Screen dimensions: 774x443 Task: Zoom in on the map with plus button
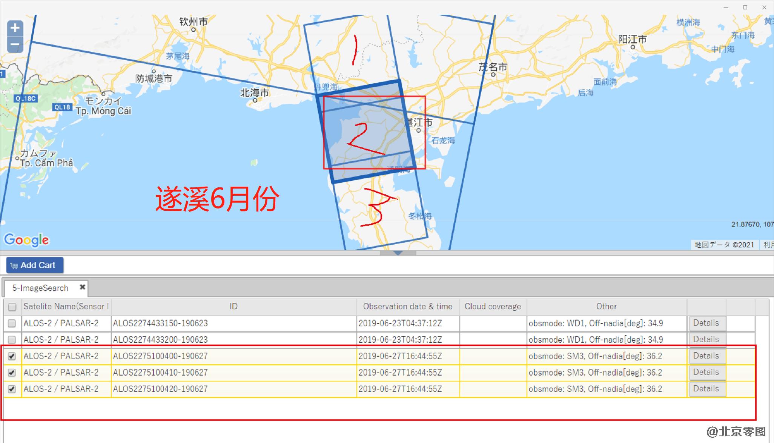pos(15,28)
